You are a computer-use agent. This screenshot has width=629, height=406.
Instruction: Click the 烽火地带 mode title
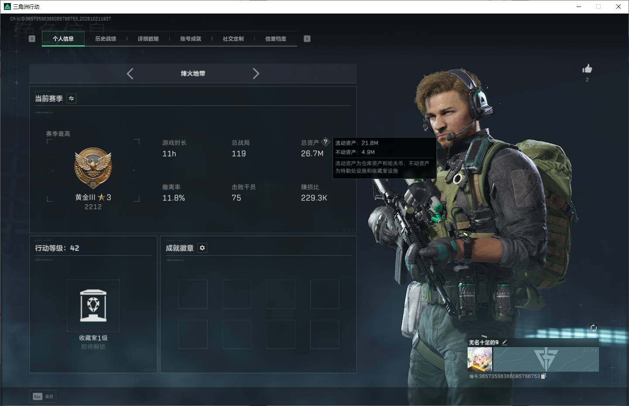(x=193, y=74)
